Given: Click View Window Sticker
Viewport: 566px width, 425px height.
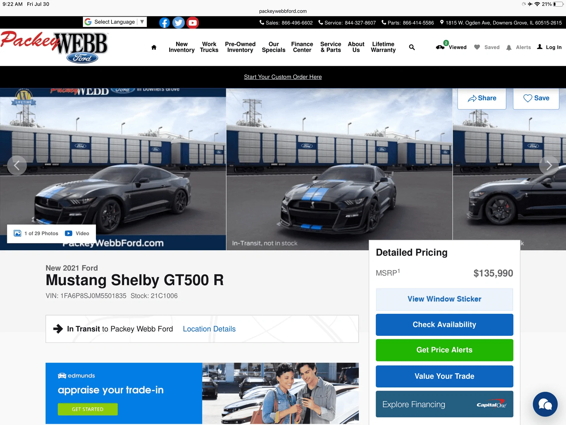Looking at the screenshot, I should [x=444, y=299].
